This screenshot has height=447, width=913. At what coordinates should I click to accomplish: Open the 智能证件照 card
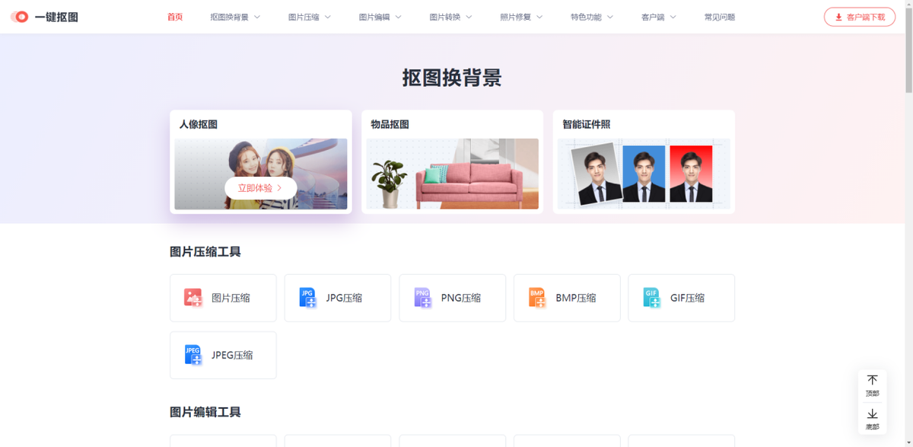coord(643,161)
